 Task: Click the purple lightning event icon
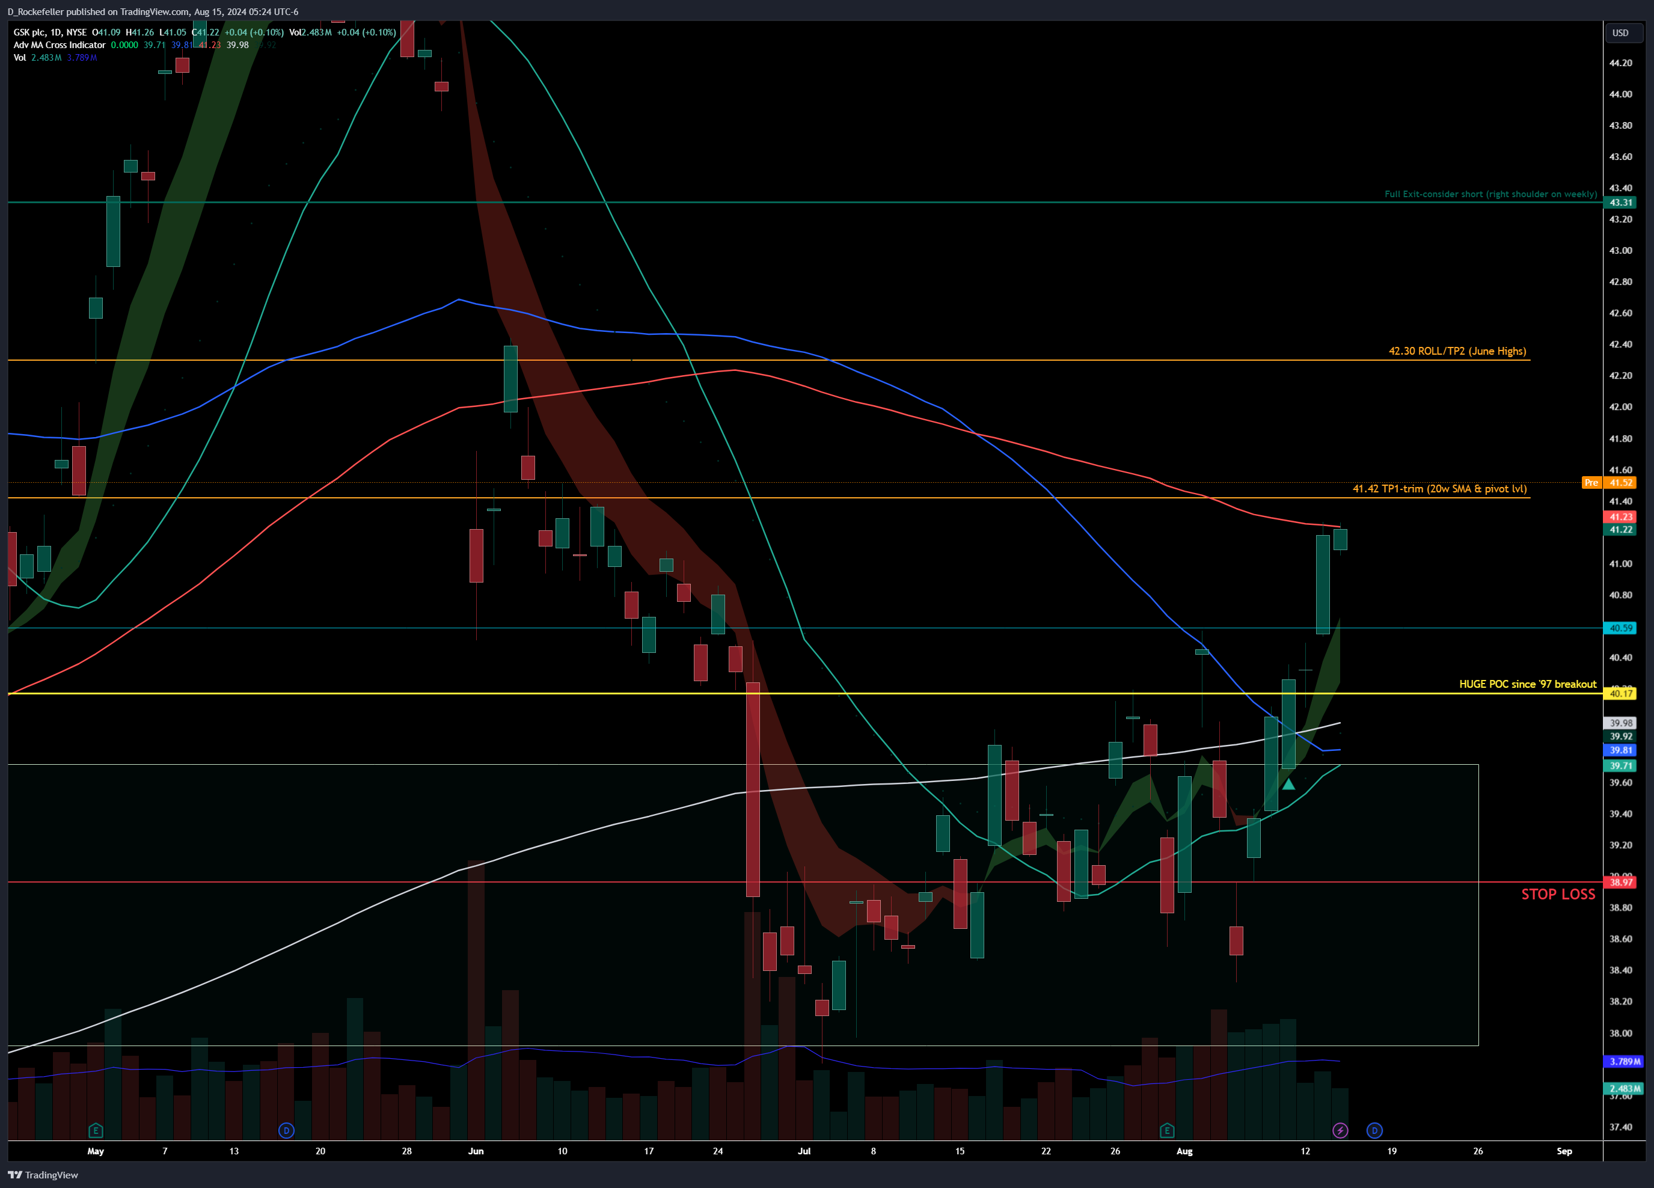(1340, 1130)
